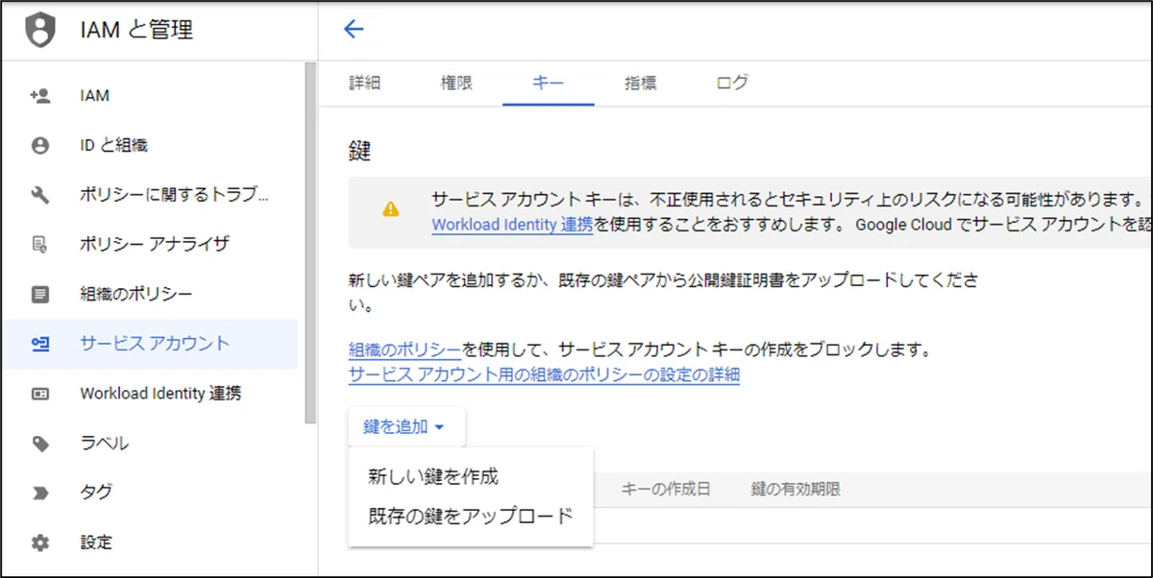
Task: Choose 新しい鍵を作成 from menu
Action: click(x=471, y=476)
